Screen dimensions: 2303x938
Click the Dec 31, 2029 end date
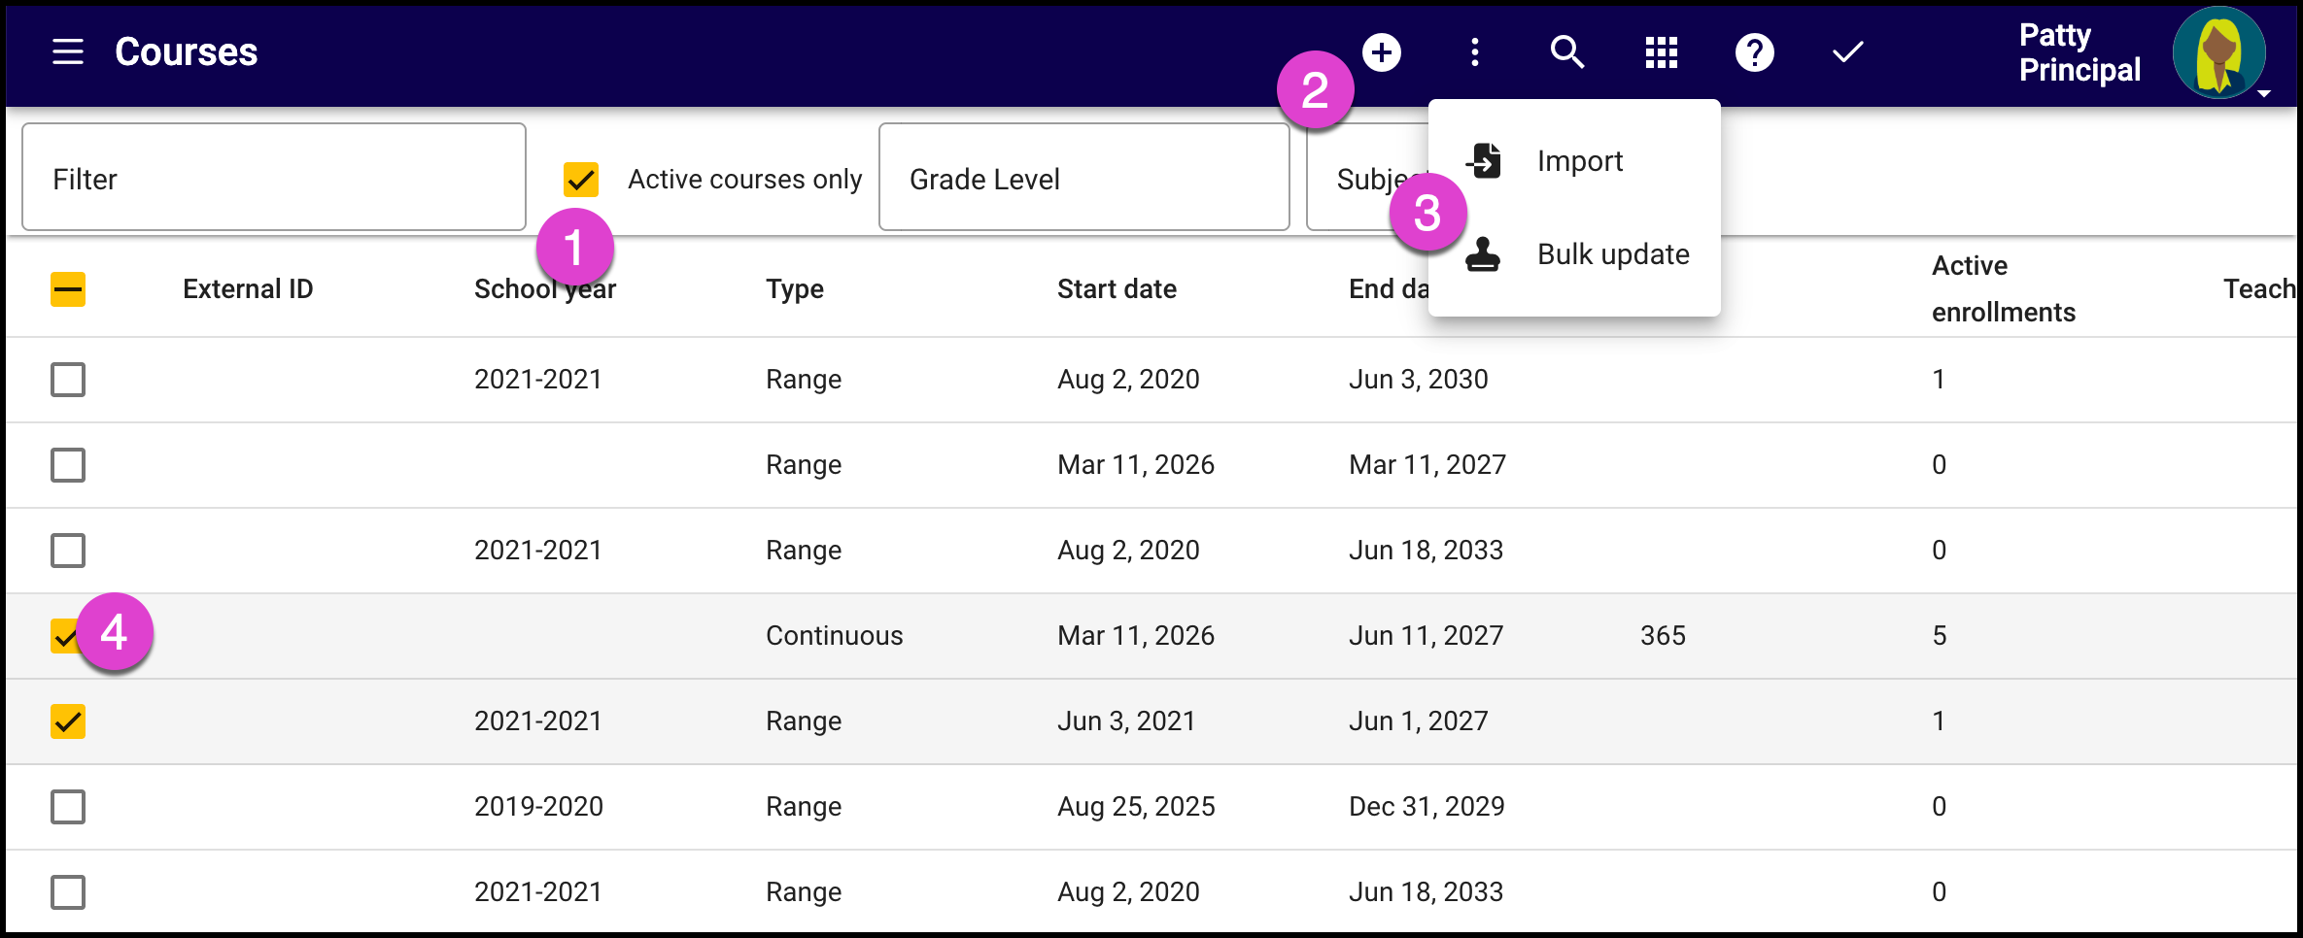click(1426, 807)
